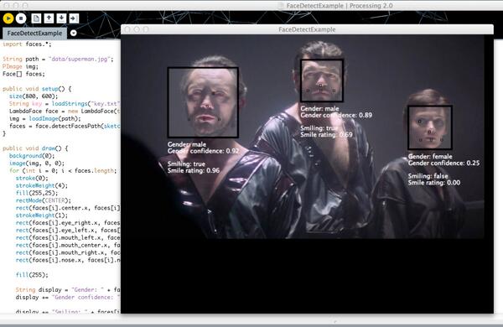Open an existing sketch

[x=49, y=18]
